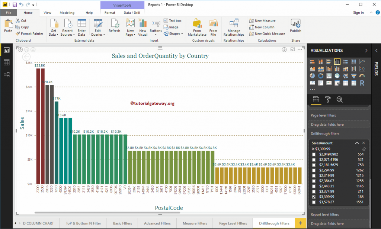Select the R script visual icon

click(x=362, y=83)
